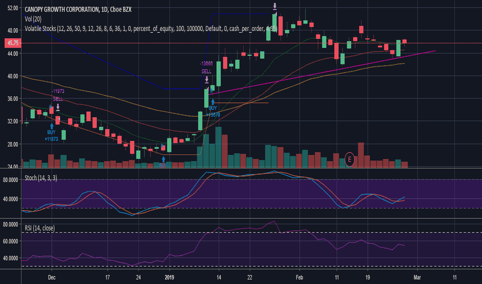Image resolution: width=482 pixels, height=284 pixels.
Task: Click the Vol (20) indicator label
Action: [x=33, y=19]
